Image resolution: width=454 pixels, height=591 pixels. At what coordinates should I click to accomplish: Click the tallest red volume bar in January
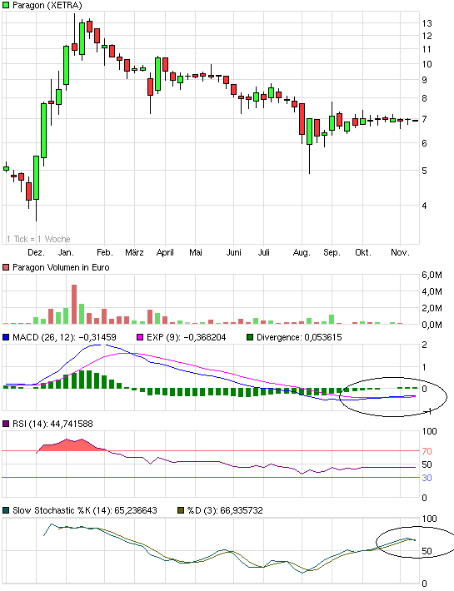pos(74,304)
